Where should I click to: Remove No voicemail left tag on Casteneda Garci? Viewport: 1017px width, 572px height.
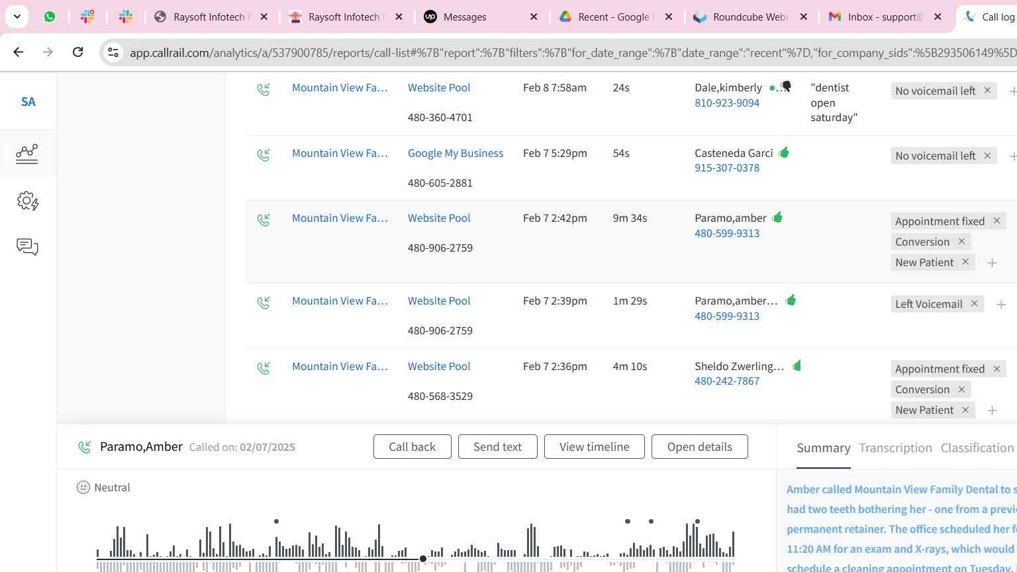click(x=987, y=156)
